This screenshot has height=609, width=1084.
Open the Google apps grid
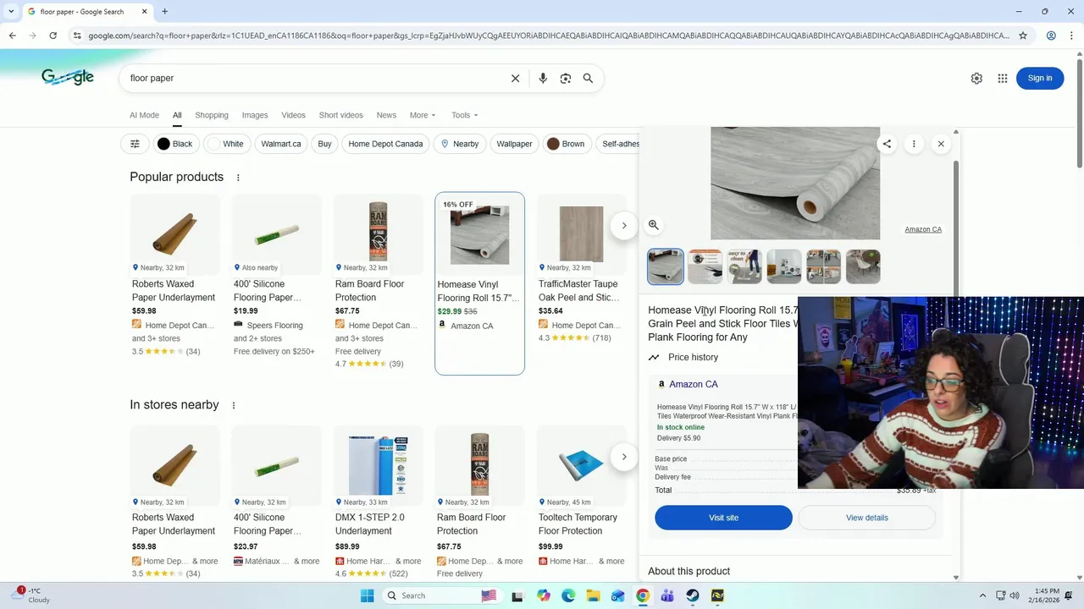1003,78
